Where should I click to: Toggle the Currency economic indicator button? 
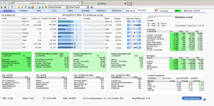[x=167, y=78]
